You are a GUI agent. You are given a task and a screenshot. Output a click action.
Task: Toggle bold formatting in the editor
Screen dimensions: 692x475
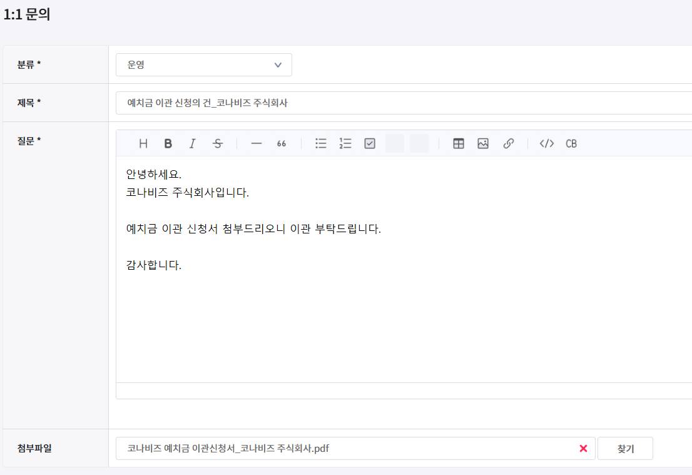[x=168, y=143]
